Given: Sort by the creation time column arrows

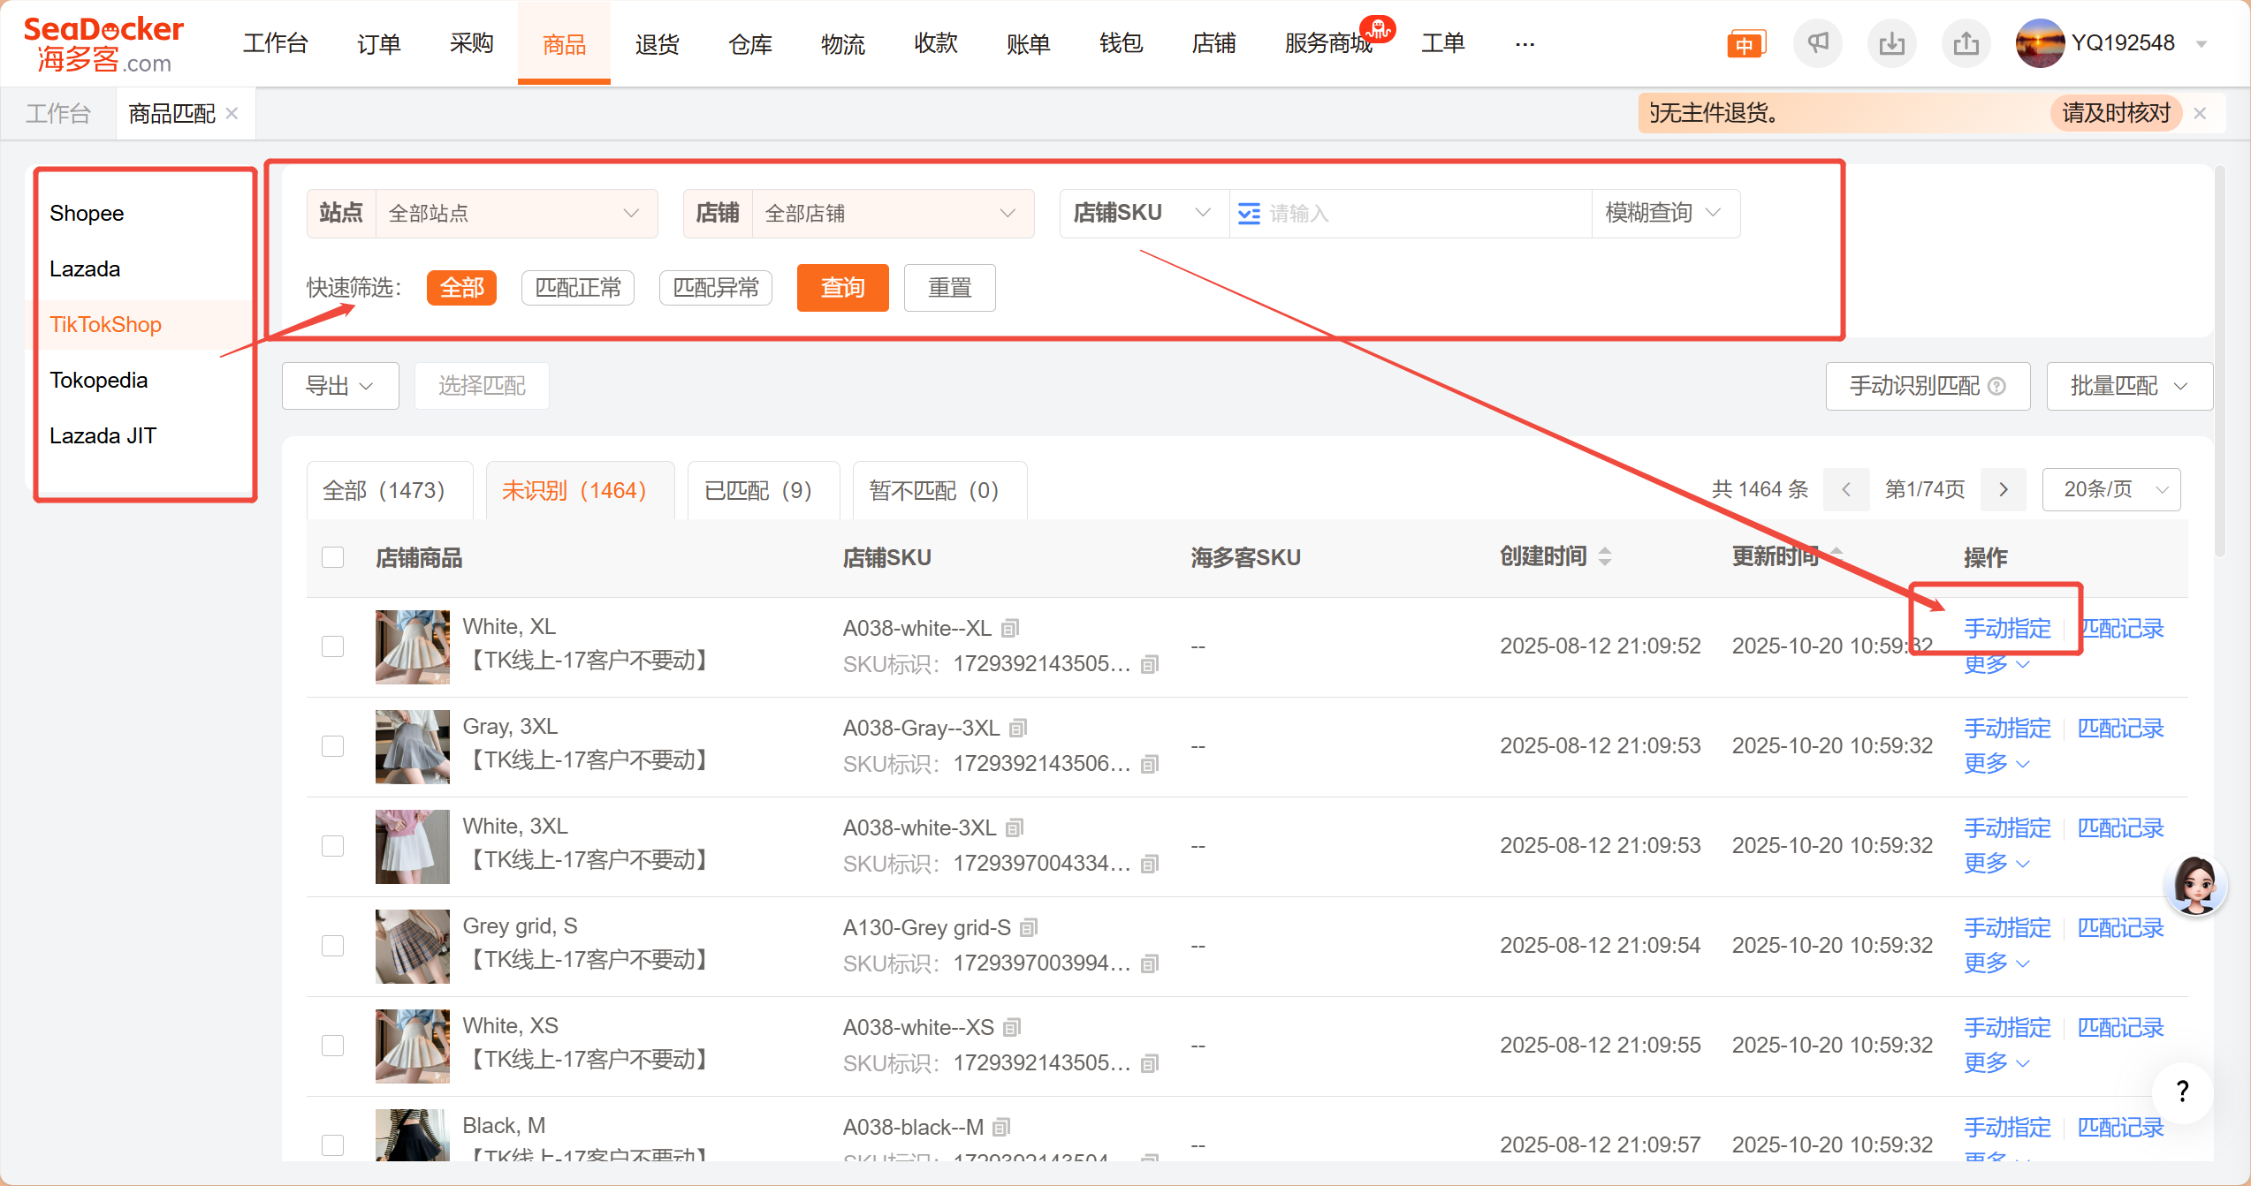Looking at the screenshot, I should point(1605,556).
